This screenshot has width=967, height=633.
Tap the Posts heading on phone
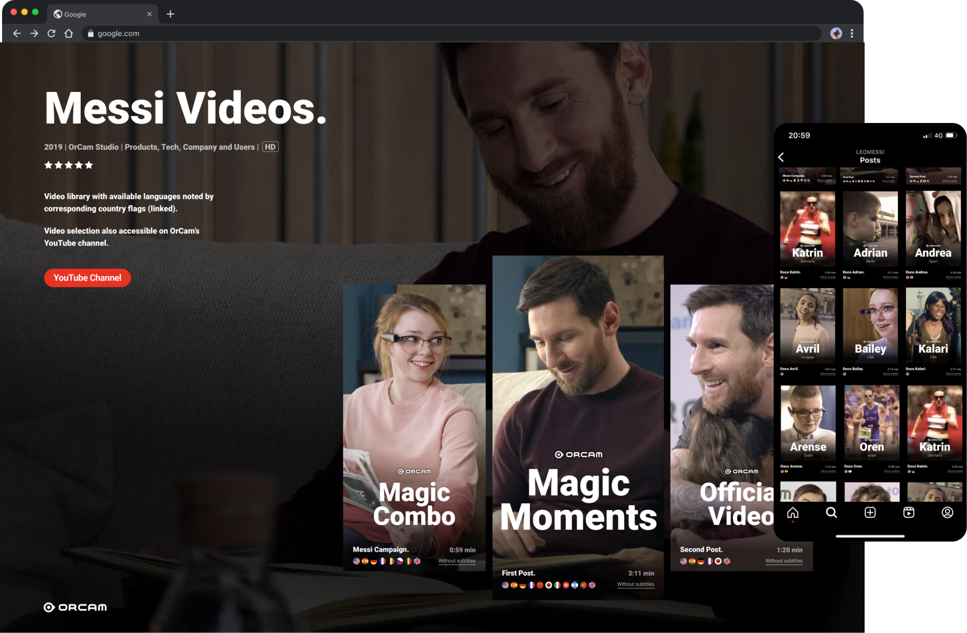870,160
